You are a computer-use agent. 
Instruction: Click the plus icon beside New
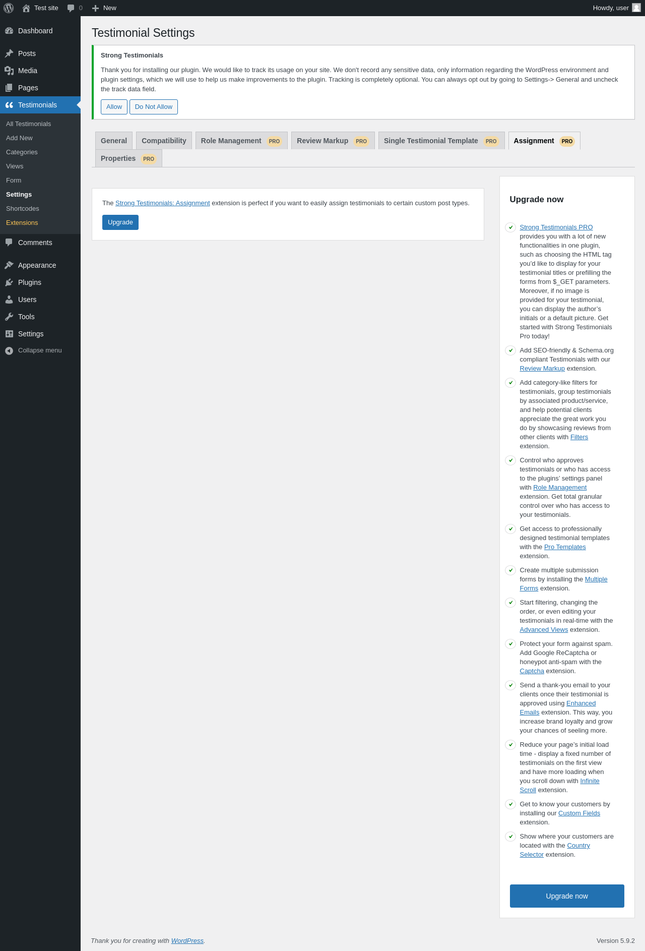coord(95,8)
